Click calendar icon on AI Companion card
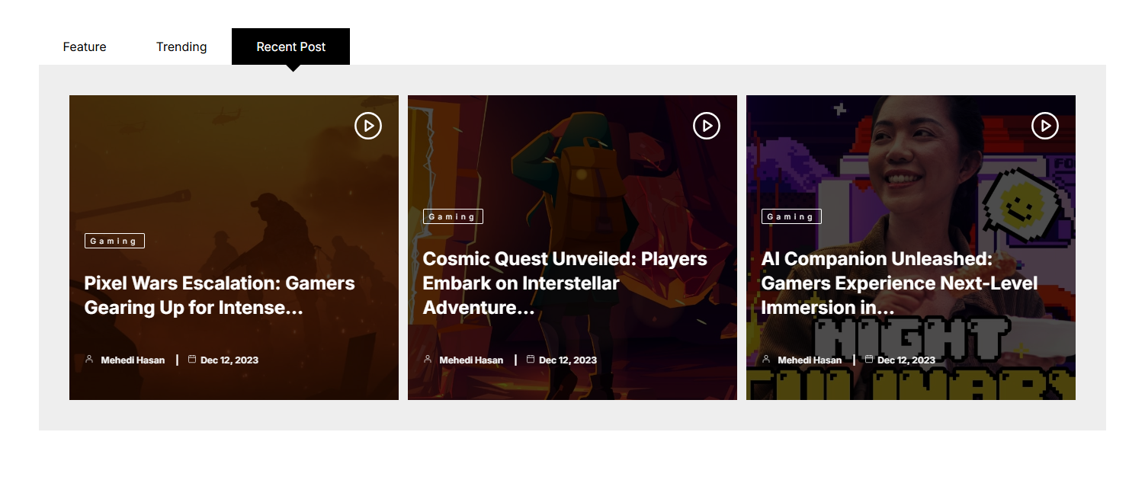The height and width of the screenshot is (480, 1145). (869, 360)
